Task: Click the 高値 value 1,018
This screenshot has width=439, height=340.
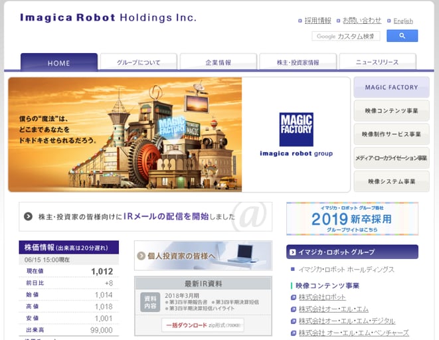Action: (104, 306)
